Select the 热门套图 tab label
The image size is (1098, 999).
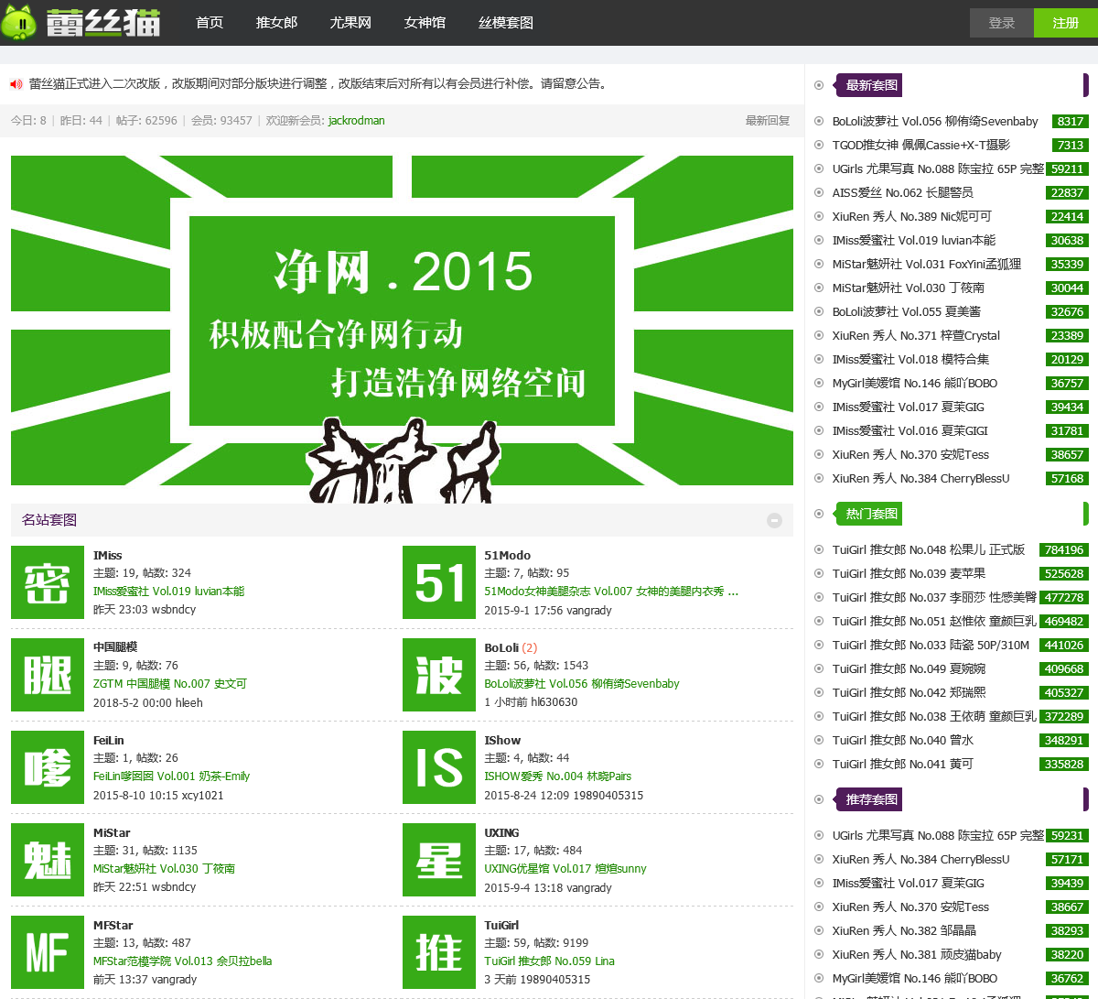[x=871, y=514]
